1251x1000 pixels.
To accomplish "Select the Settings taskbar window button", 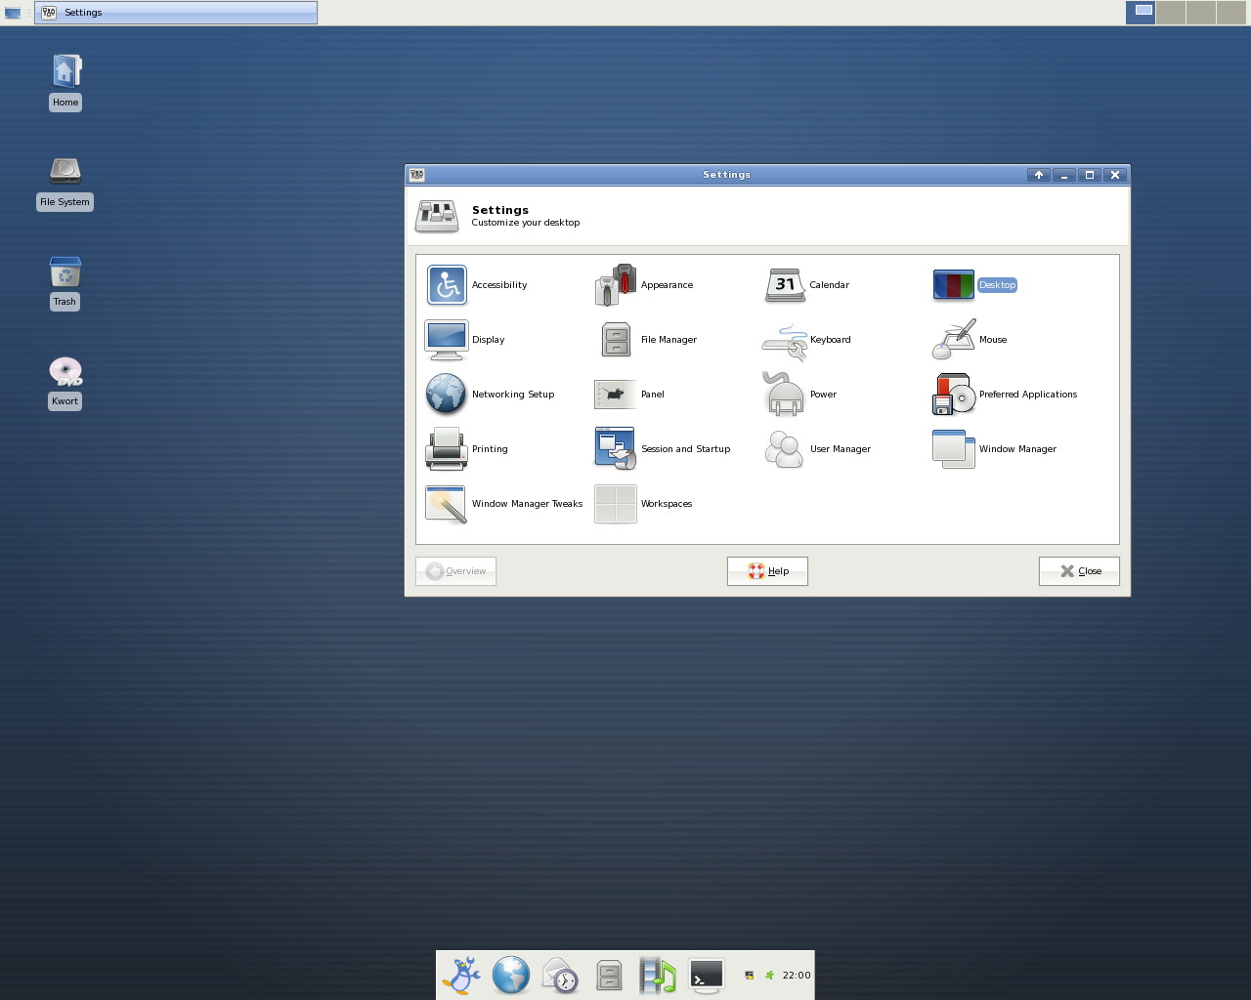I will tap(176, 13).
